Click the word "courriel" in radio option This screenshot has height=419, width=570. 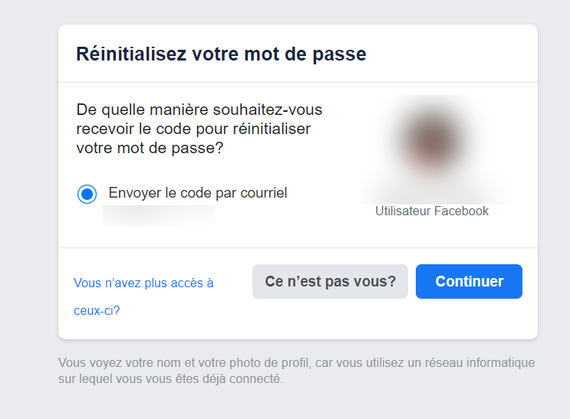[262, 193]
